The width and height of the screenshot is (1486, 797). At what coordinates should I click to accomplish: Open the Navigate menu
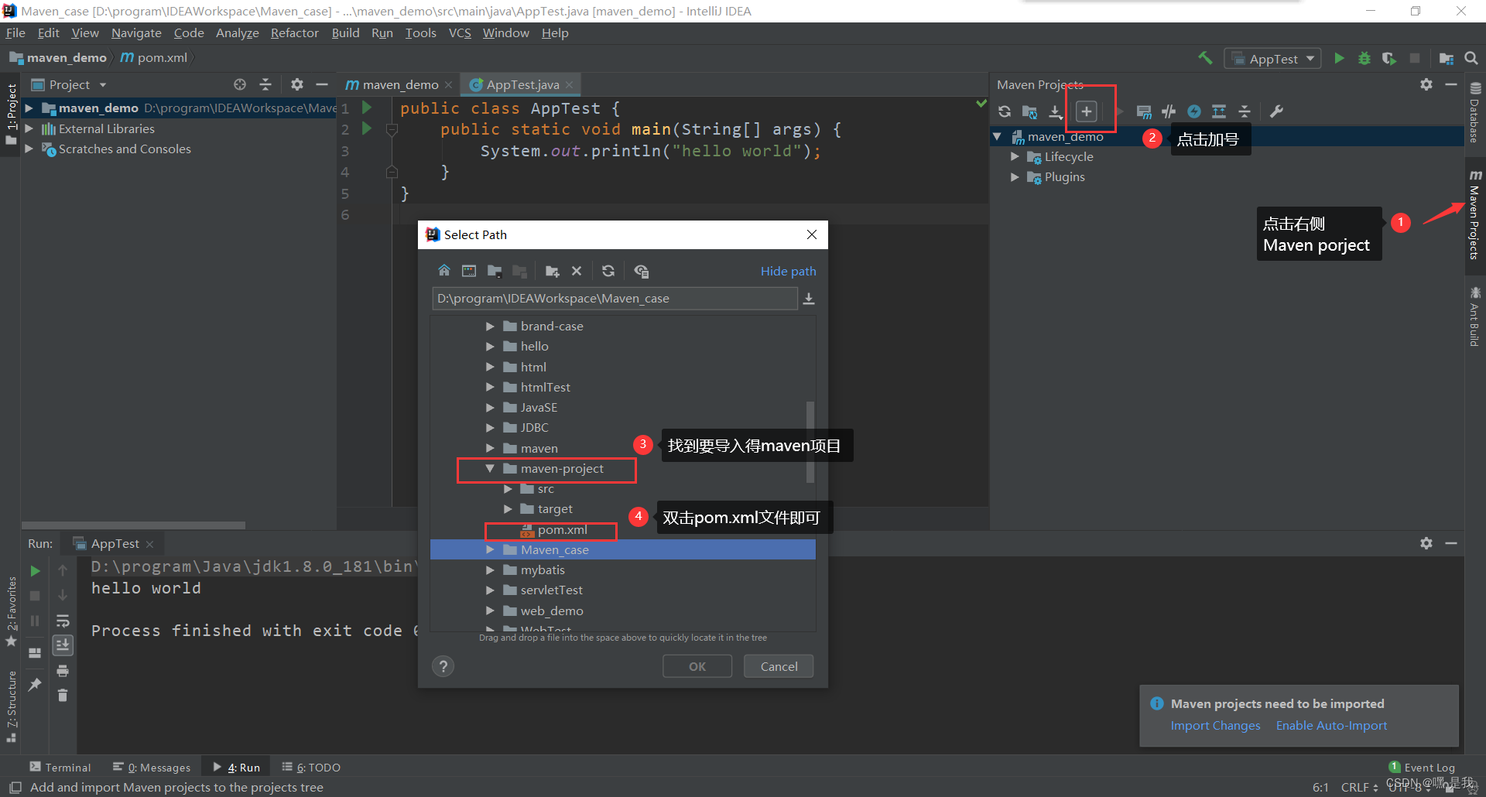pos(136,32)
